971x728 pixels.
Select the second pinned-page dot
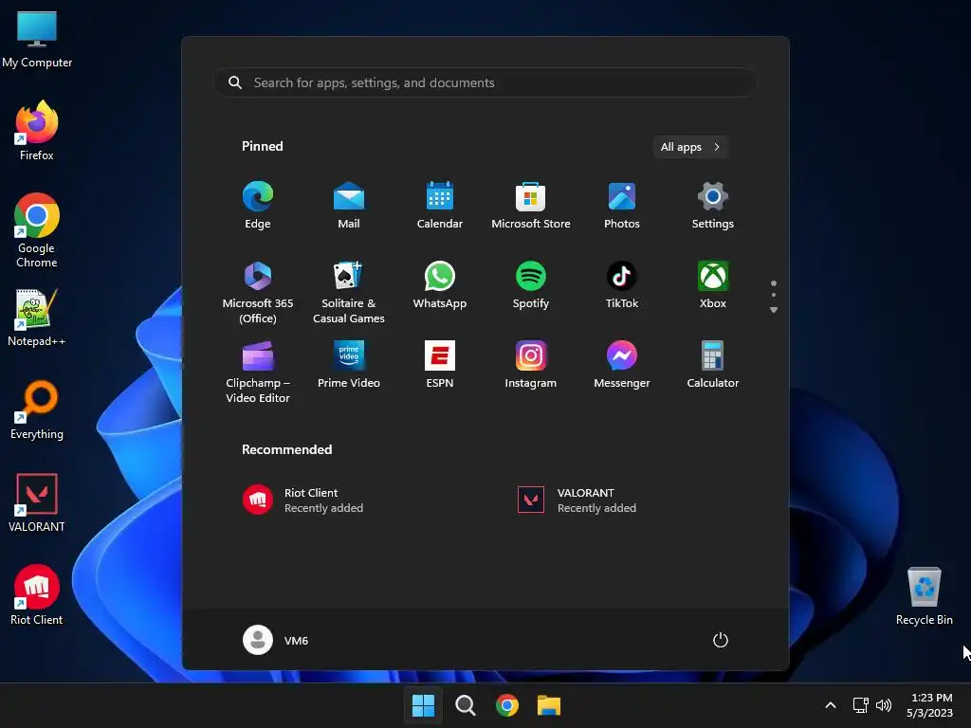774,295
